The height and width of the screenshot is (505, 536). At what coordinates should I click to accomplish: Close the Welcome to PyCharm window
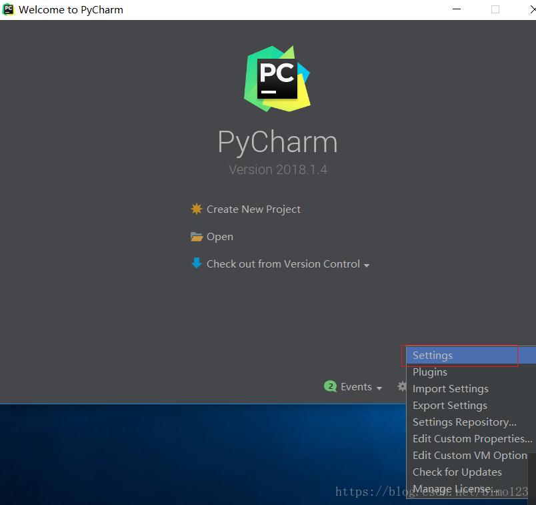tap(532, 9)
